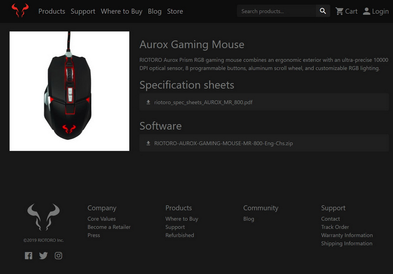This screenshot has height=274, width=393.
Task: Click the Login person icon
Action: 367,11
